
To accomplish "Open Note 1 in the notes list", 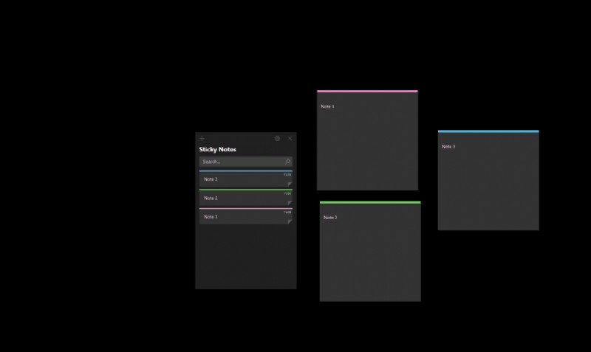I will coord(246,216).
